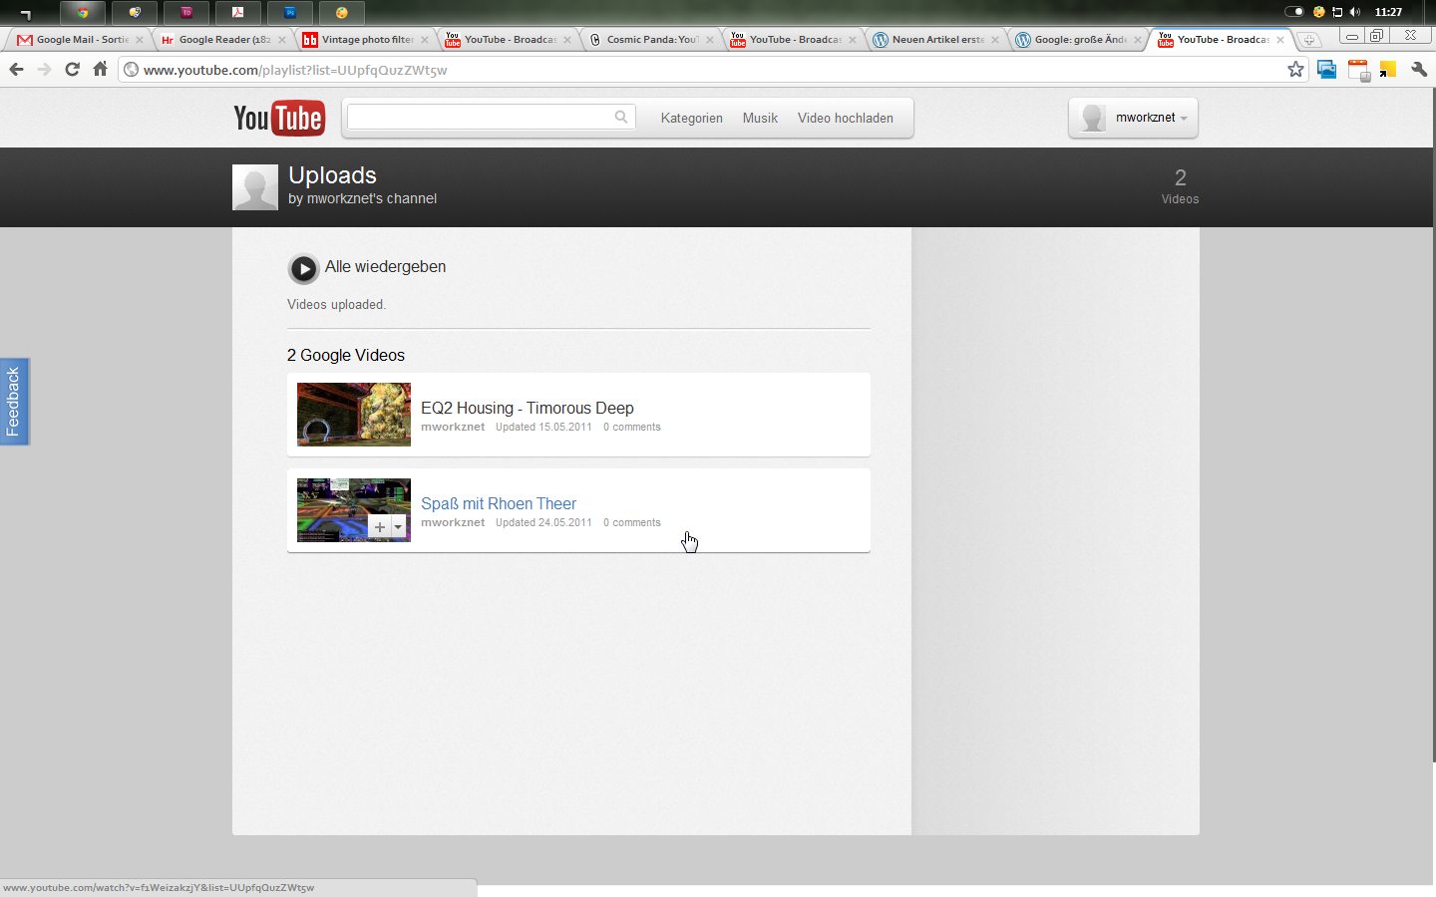Screen dimensions: 1436x897
Task: Go to the browser home icon
Action: (x=100, y=70)
